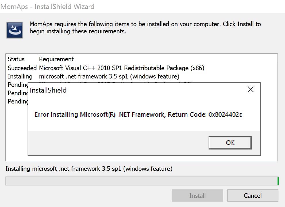Viewport: 285px width, 207px height.
Task: Cancel the MomAps requirements installation
Action: (x=253, y=195)
